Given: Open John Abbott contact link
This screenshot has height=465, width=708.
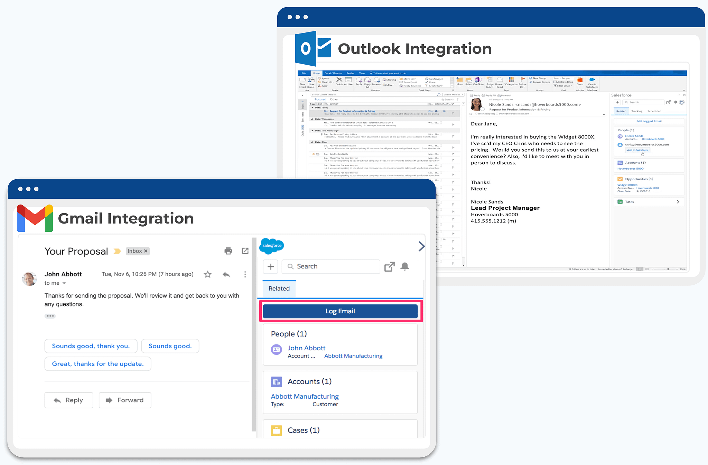Looking at the screenshot, I should (x=306, y=348).
